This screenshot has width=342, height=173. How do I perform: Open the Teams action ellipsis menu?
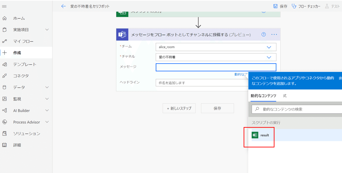(274, 34)
